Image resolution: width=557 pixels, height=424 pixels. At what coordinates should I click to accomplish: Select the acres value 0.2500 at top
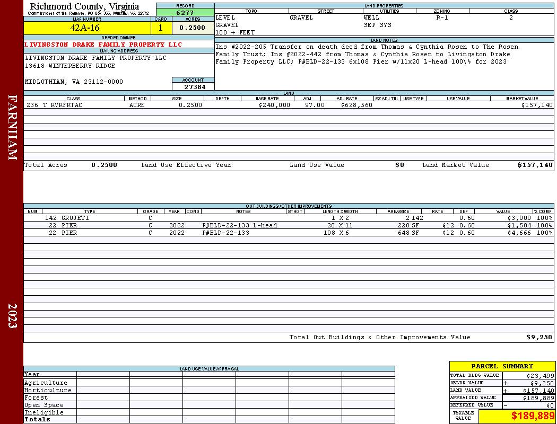[x=192, y=28]
